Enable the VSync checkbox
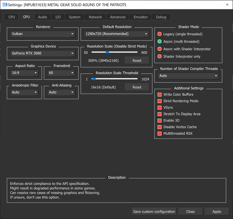This screenshot has width=233, height=219. (165, 107)
